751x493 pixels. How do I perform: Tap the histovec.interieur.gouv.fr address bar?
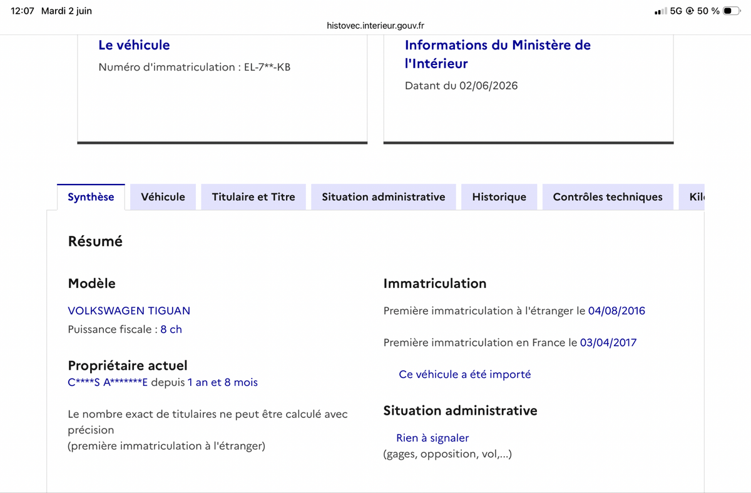[x=375, y=26]
